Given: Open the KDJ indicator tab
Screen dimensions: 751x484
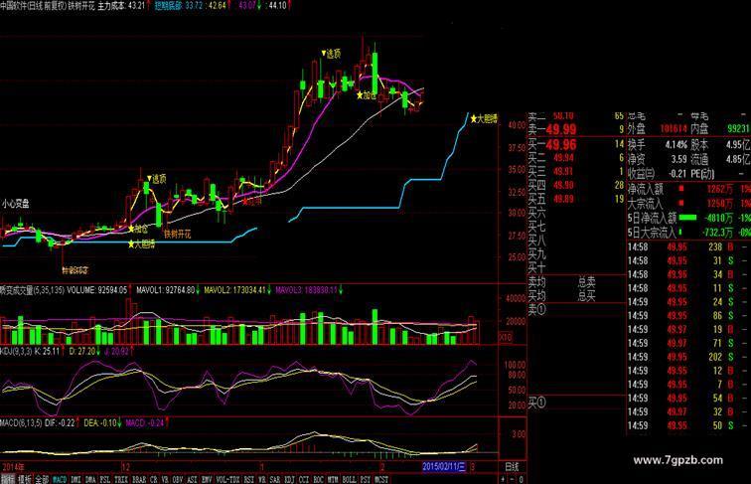Looking at the screenshot, I should click(289, 479).
